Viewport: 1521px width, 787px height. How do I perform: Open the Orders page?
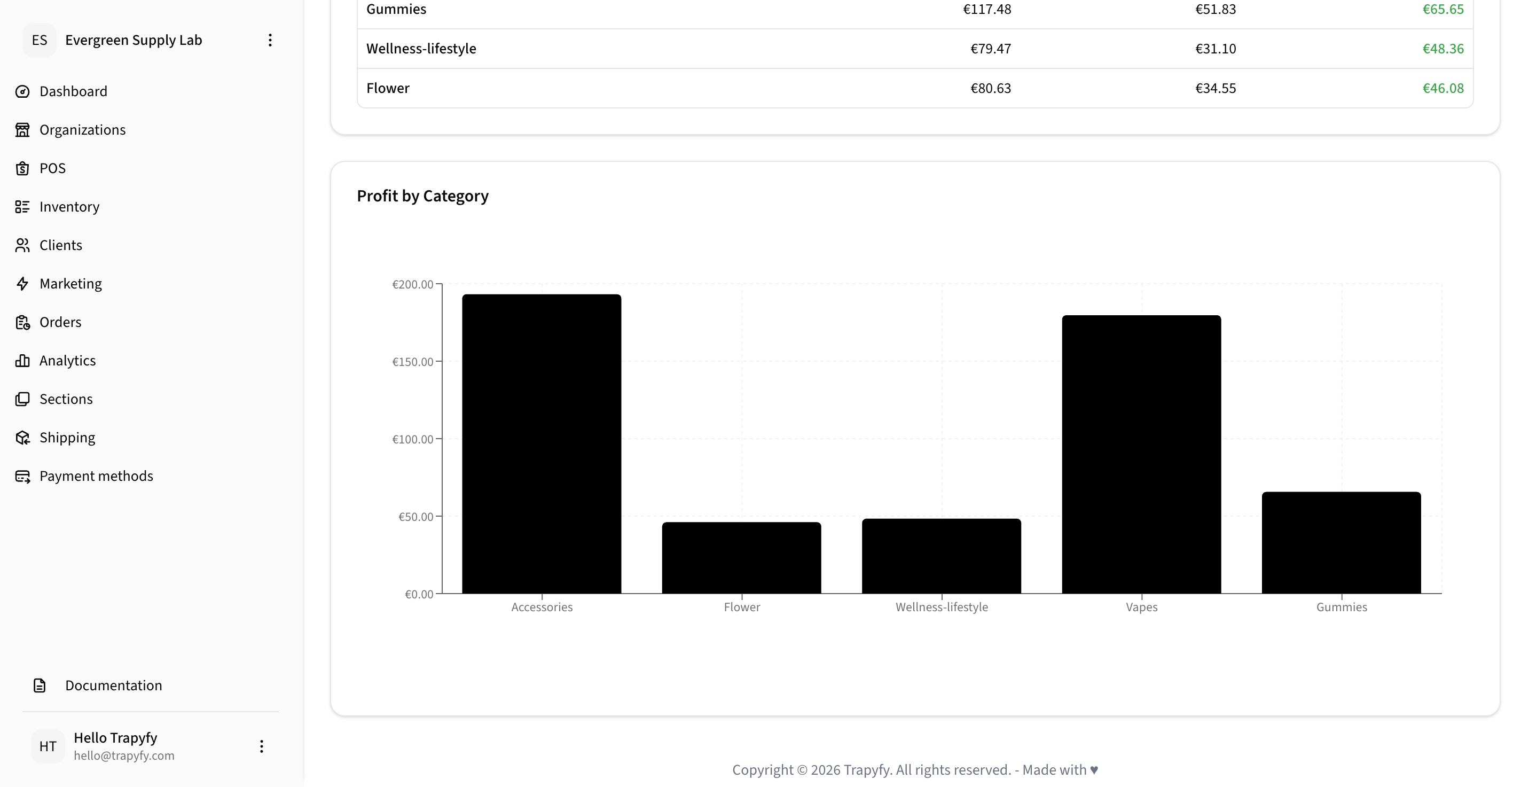point(60,322)
